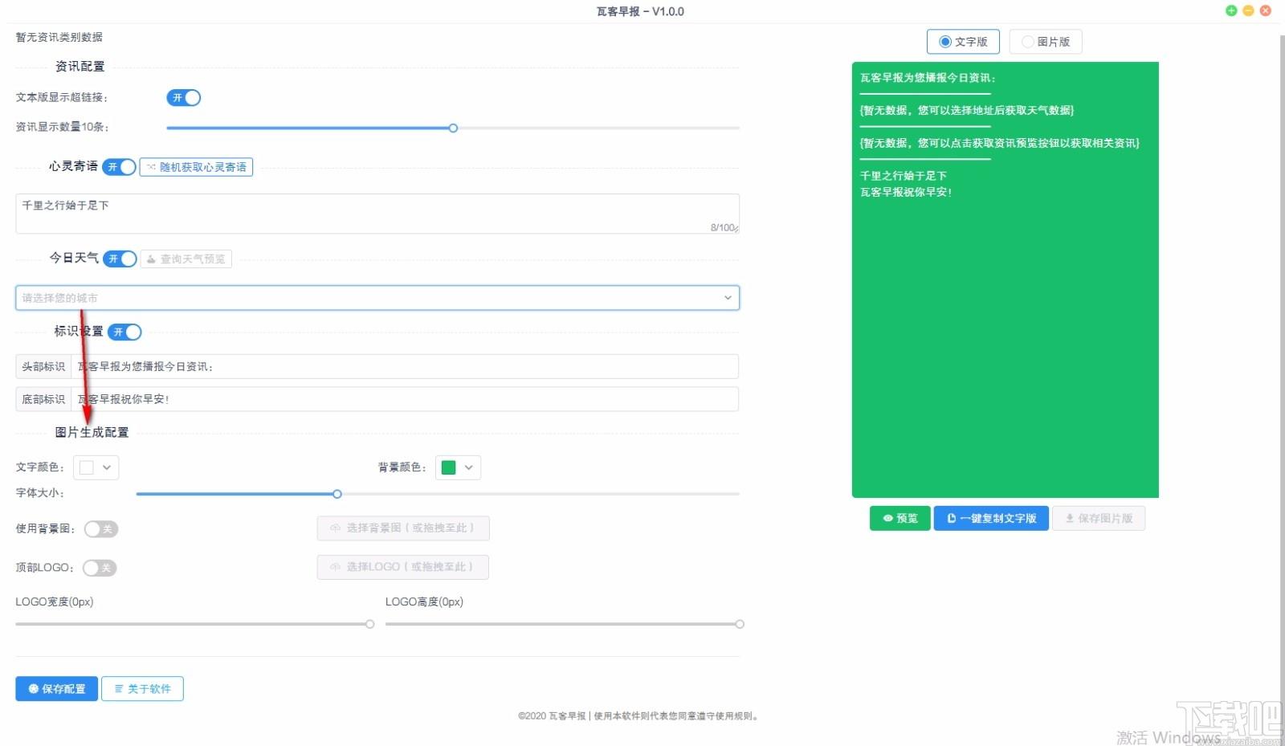This screenshot has width=1285, height=746.
Task: Click the 千里之行始于足下 preview line
Action: [904, 176]
